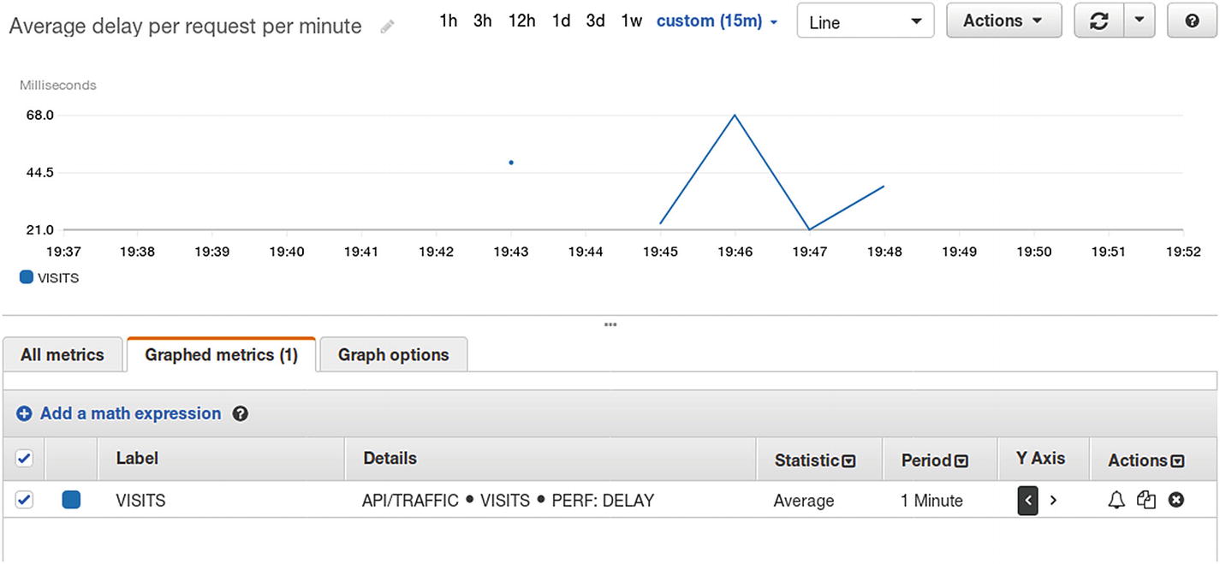1220x564 pixels.
Task: Expand the Actions dropdown button
Action: pos(1003,21)
